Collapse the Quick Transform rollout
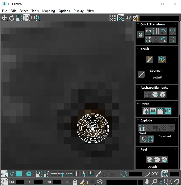The height and width of the screenshot is (186, 181). coord(138,24)
